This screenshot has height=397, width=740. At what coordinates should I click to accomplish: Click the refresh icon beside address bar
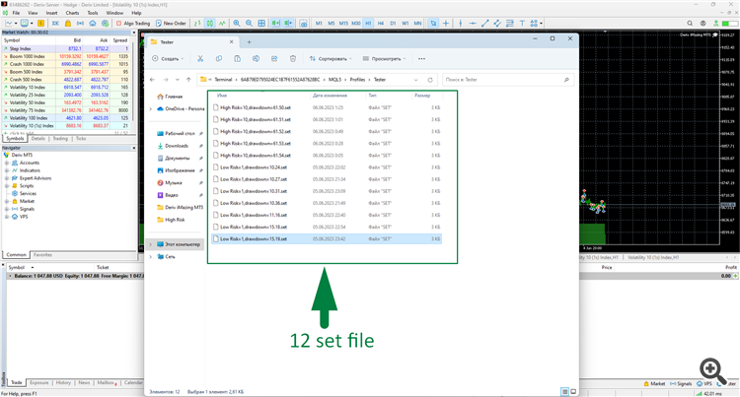[430, 80]
